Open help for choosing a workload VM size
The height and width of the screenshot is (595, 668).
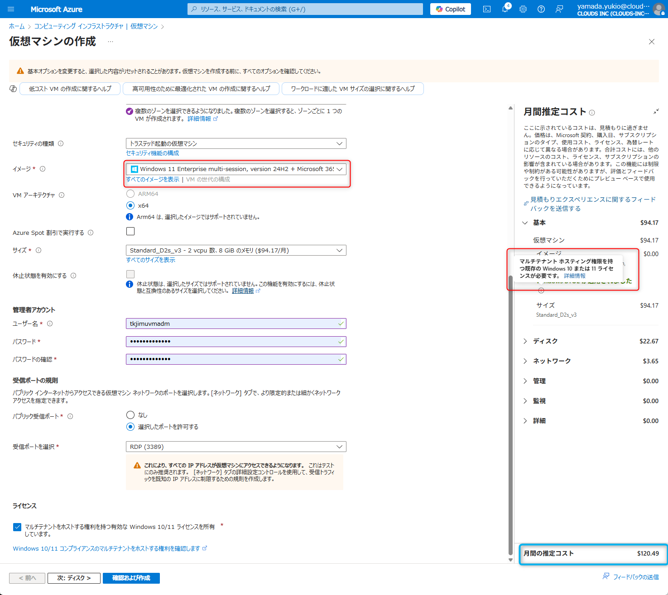click(x=353, y=89)
